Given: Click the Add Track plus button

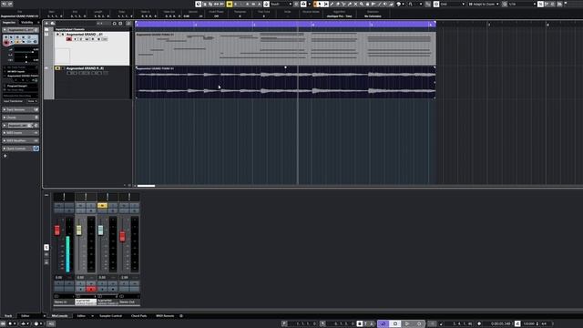Looking at the screenshot, I should [x=46, y=23].
